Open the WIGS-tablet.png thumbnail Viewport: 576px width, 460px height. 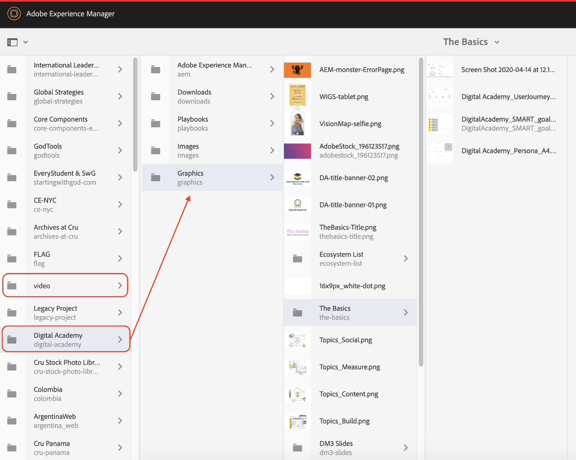(x=297, y=97)
